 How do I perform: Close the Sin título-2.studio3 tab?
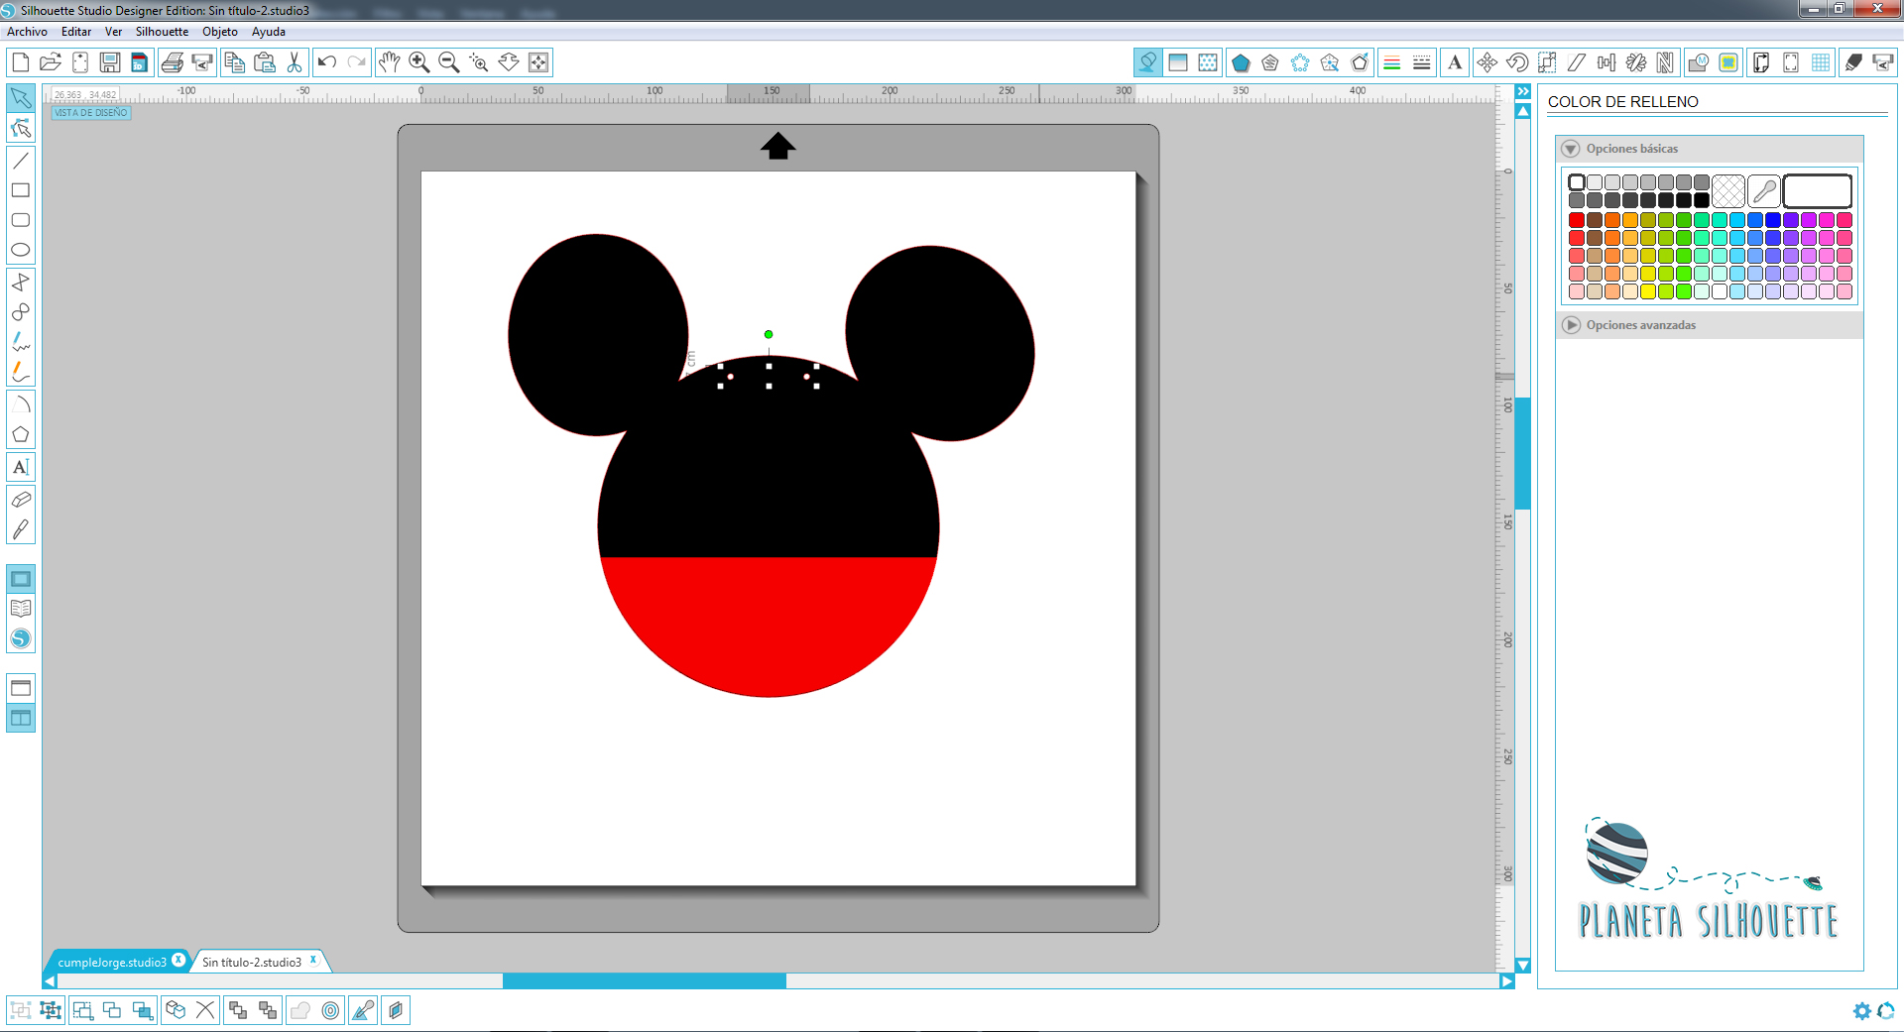pos(314,960)
